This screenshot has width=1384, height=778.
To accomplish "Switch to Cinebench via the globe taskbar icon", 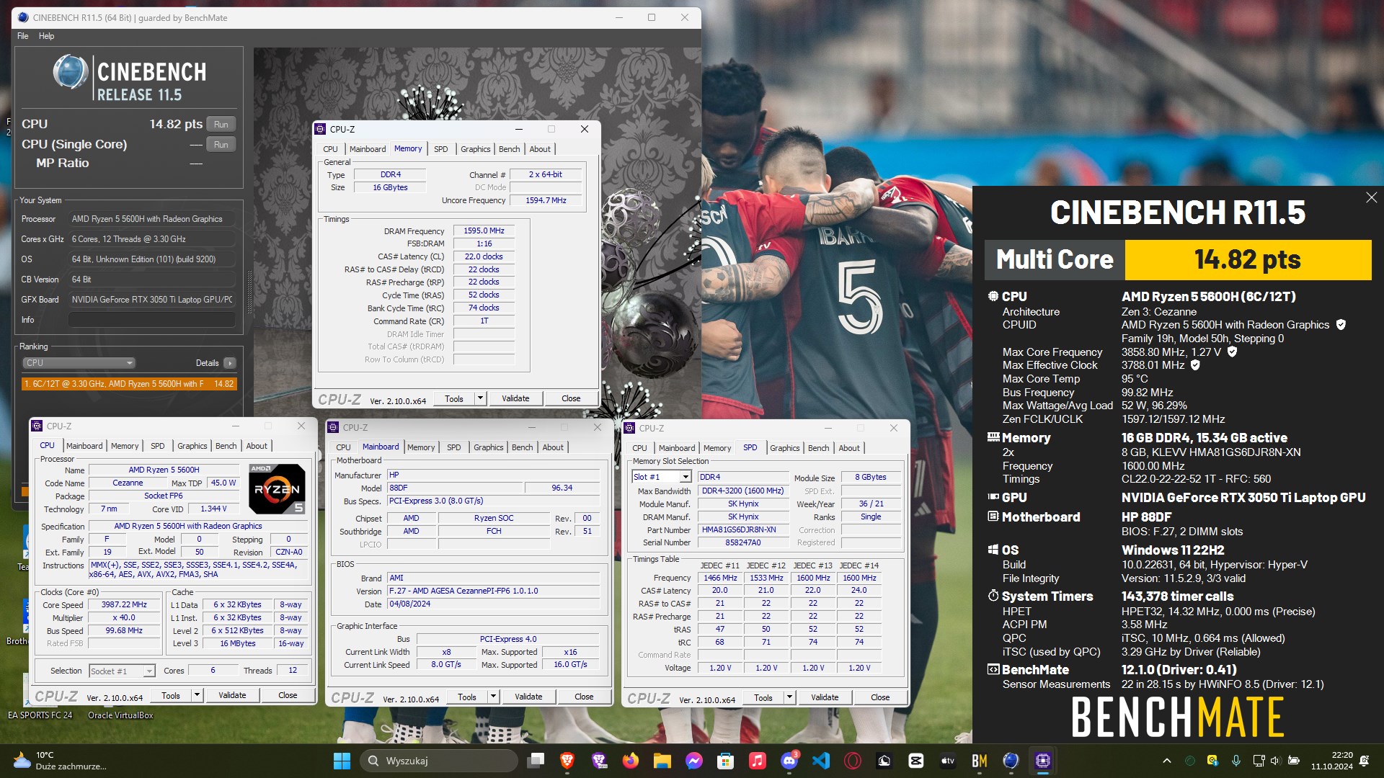I will (1011, 761).
